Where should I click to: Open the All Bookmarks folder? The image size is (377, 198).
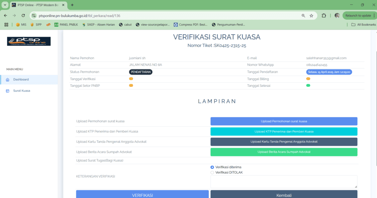(x=364, y=24)
